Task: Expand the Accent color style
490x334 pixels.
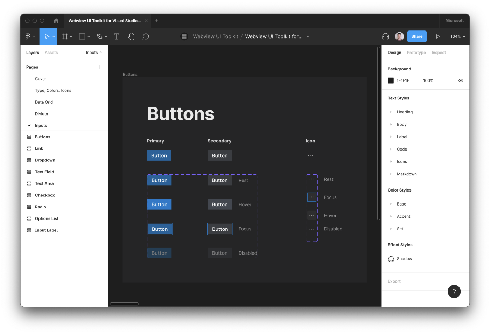Action: 391,216
